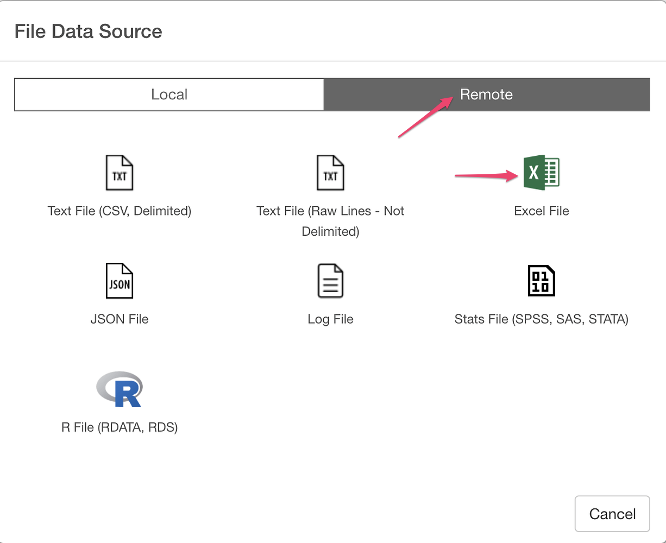Screen dimensions: 666x543
Task: Switch to the Local tab
Action: click(x=169, y=94)
